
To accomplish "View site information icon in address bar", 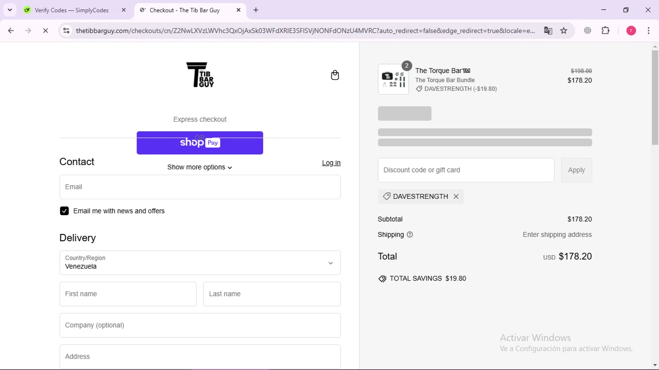I will (x=66, y=31).
